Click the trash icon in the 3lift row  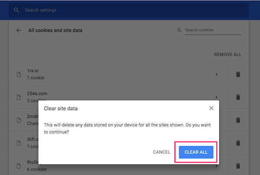pyautogui.click(x=237, y=143)
